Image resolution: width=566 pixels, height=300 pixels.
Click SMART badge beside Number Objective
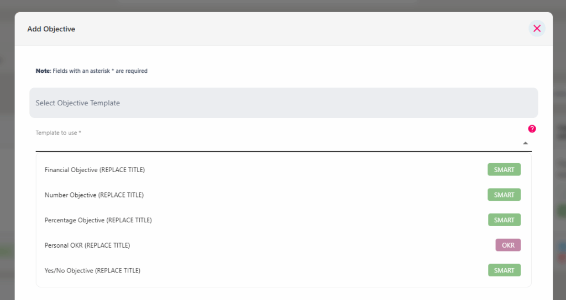504,195
